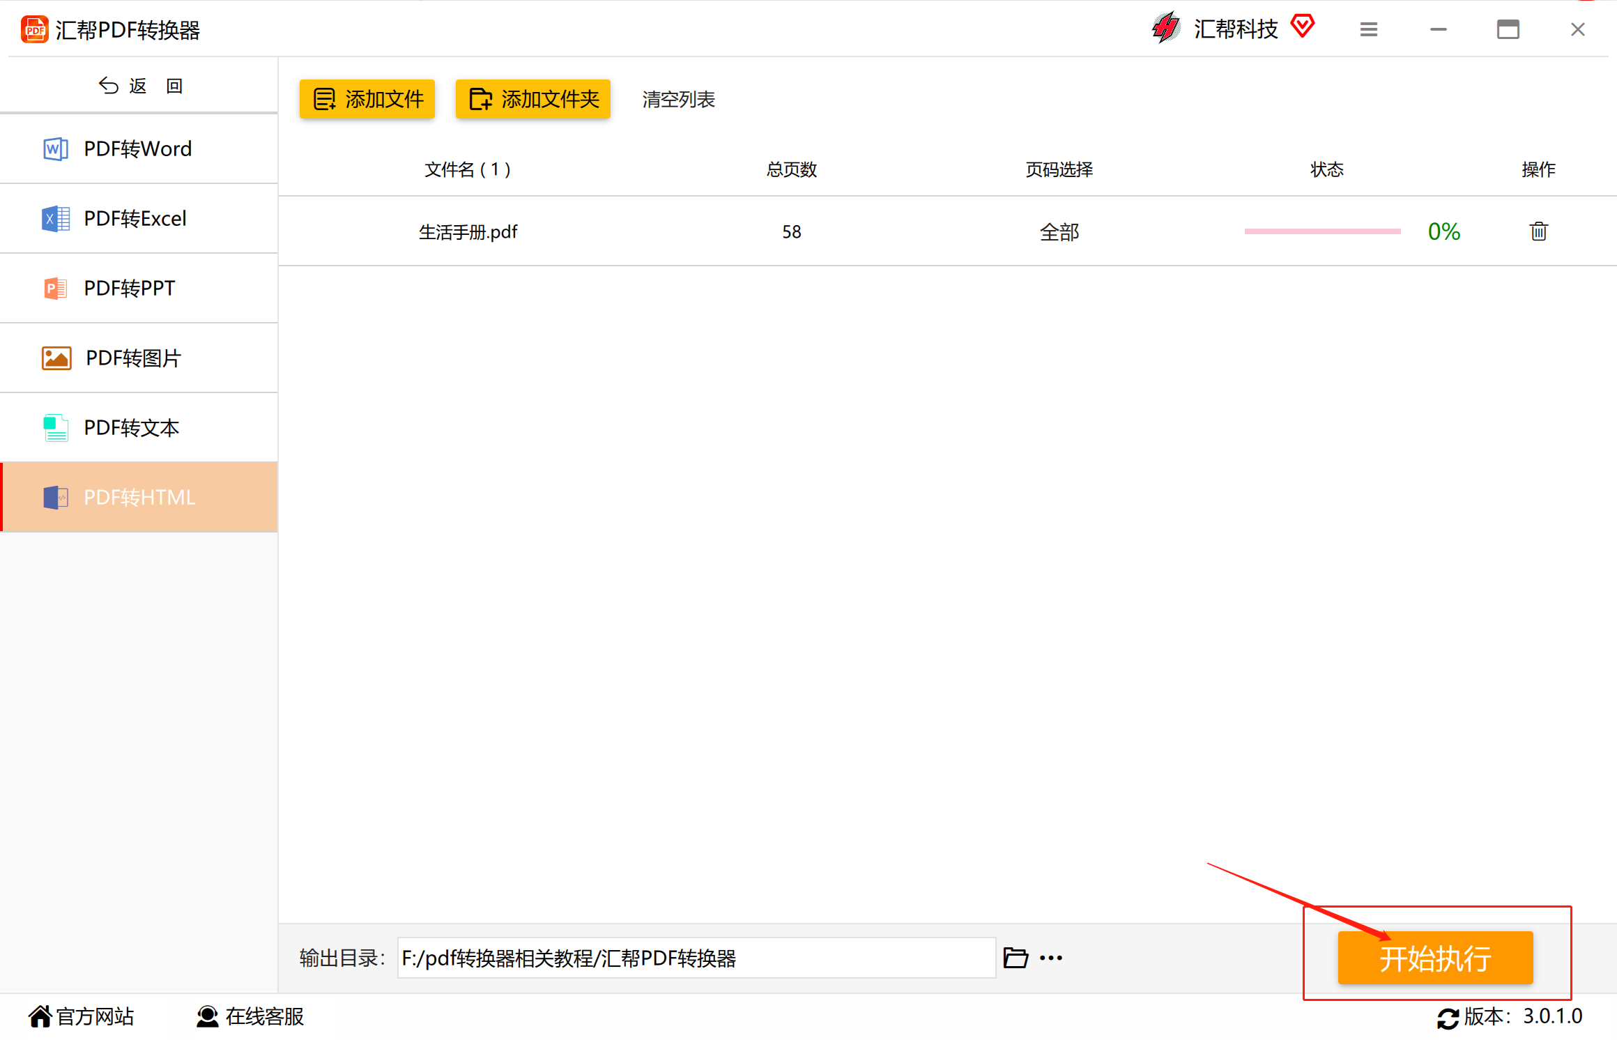The width and height of the screenshot is (1617, 1040).
Task: Delete 生活手册.pdf with trash icon
Action: point(1538,231)
